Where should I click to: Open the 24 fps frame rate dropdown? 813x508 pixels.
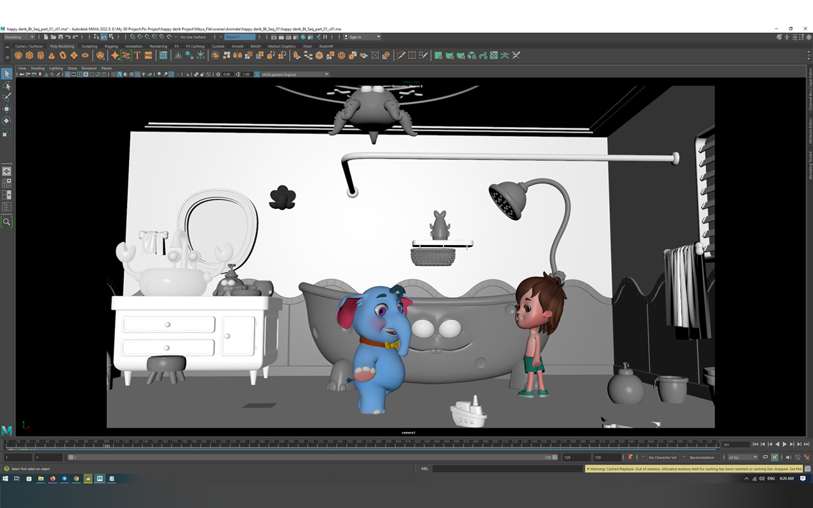(742, 457)
